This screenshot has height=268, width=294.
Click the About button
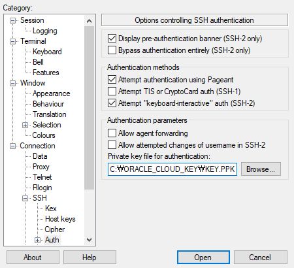(x=33, y=258)
